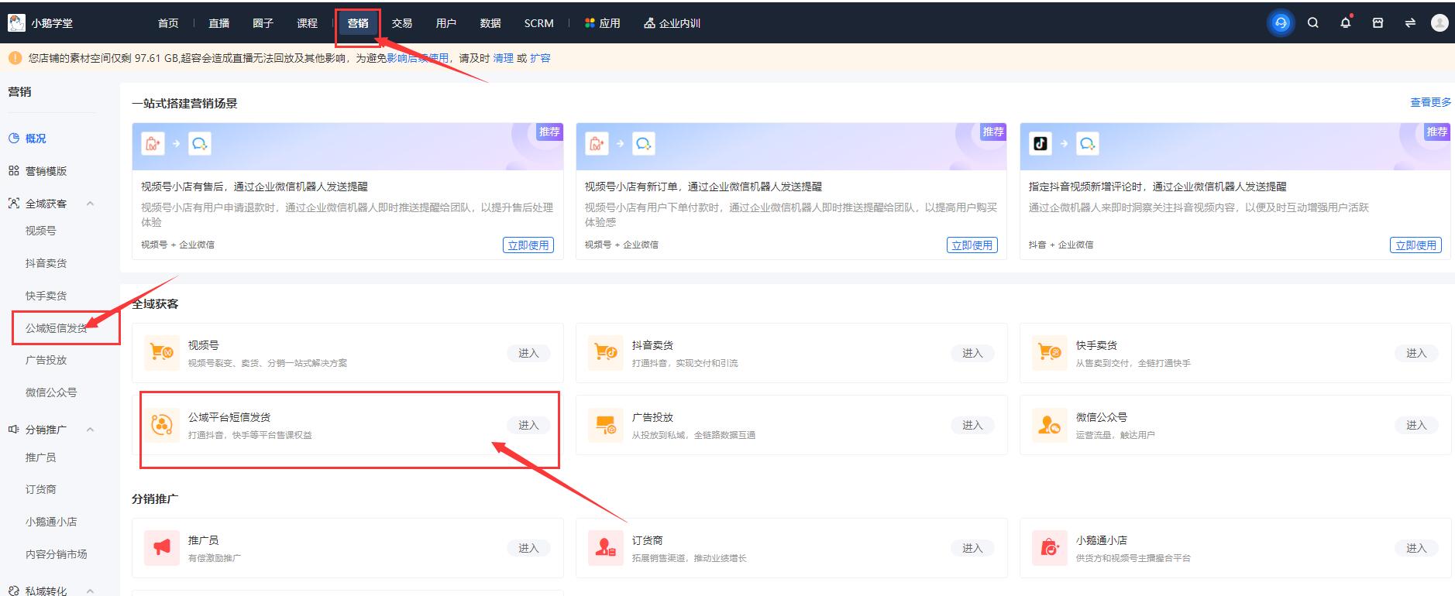Click the 扩容 link in warning banner

tap(540, 58)
